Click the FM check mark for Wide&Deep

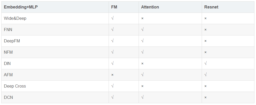point(112,18)
